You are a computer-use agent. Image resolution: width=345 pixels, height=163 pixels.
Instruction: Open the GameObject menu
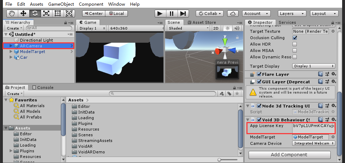tap(61, 4)
